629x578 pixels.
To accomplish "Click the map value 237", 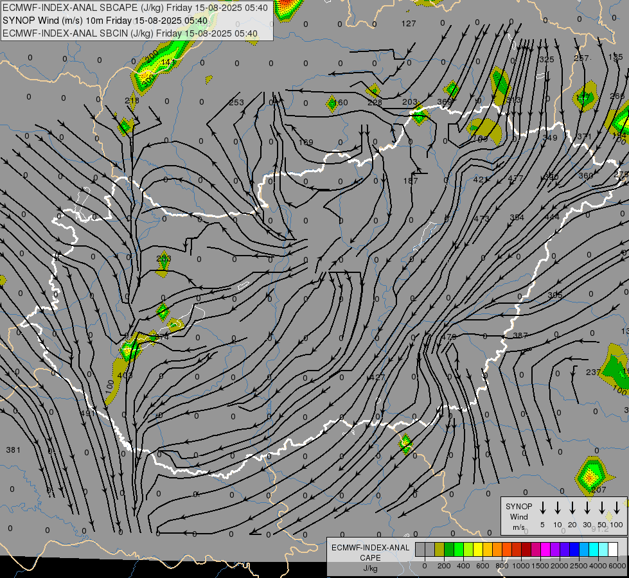I will 593,372.
